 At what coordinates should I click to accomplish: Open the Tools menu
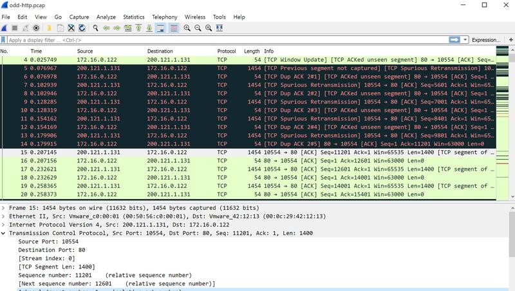tap(219, 17)
